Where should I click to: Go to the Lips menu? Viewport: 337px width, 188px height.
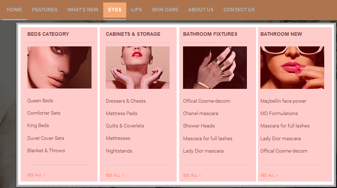[x=137, y=10]
